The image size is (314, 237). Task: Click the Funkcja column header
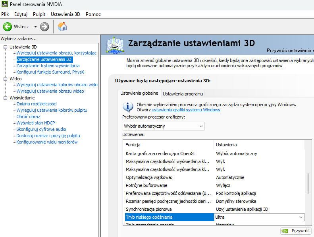point(169,145)
